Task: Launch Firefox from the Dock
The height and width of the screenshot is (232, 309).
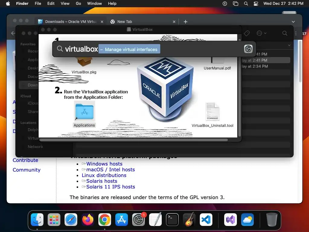Action: click(x=88, y=220)
